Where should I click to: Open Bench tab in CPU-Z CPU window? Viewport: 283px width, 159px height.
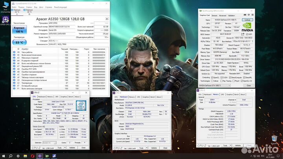[71, 97]
